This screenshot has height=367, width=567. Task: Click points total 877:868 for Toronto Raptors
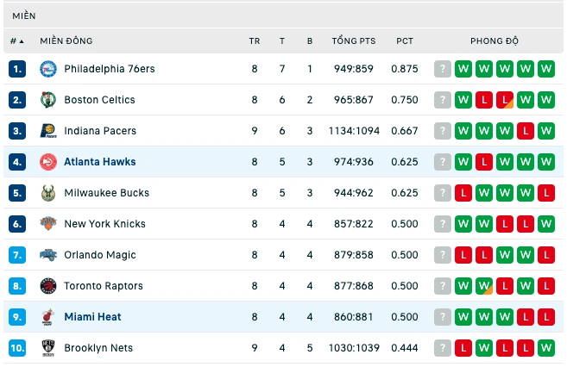(x=354, y=286)
